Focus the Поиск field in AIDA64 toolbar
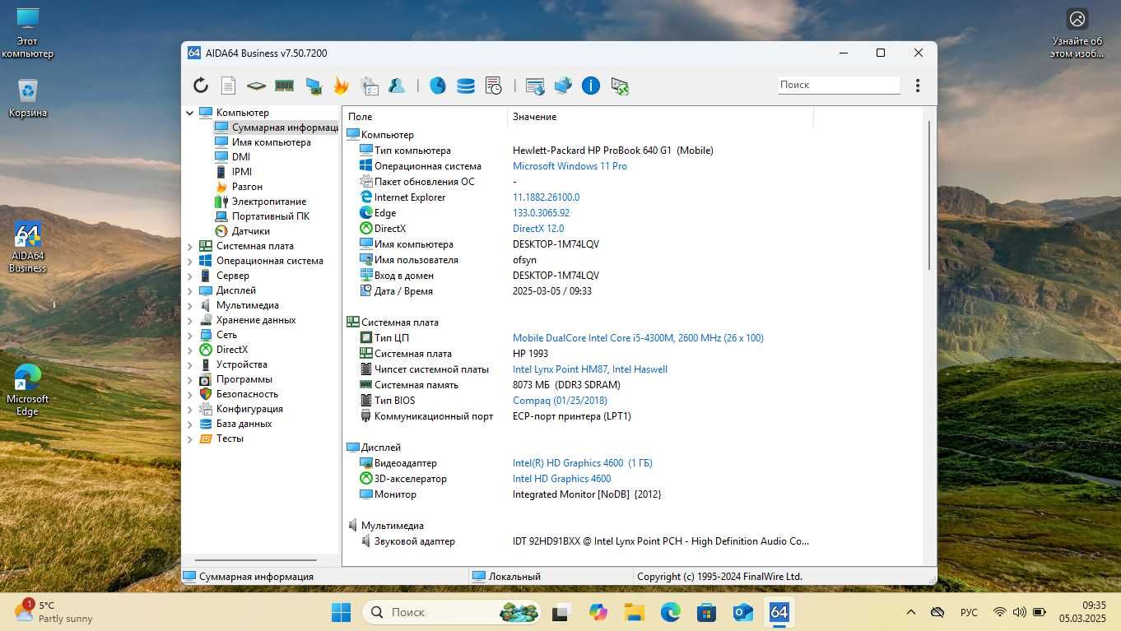The height and width of the screenshot is (631, 1121). (x=839, y=85)
